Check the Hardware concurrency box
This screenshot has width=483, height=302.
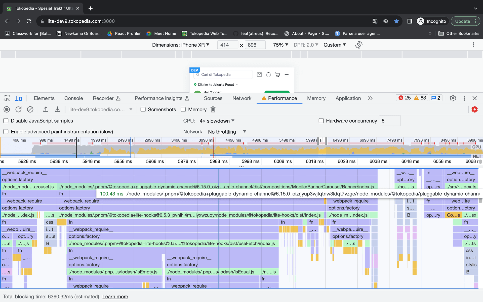click(x=321, y=121)
